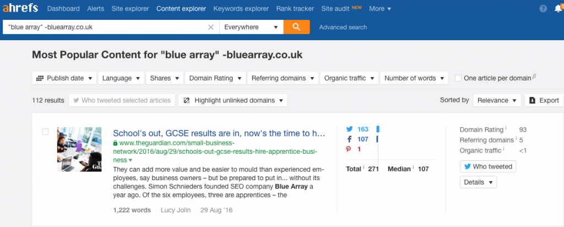Click the Referring domains info icon
Screen dimensions: 564x227
pos(516,138)
